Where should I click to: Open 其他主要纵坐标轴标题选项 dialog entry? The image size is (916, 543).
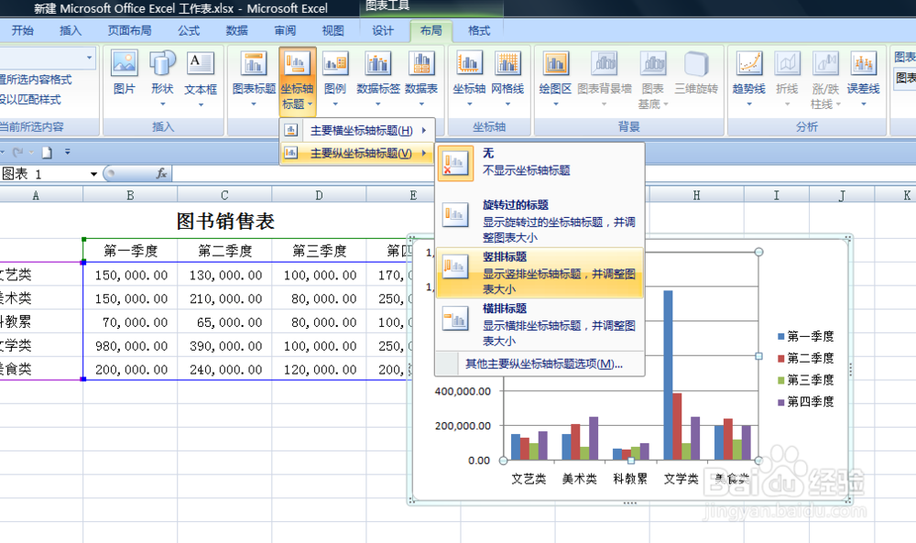[x=543, y=364]
